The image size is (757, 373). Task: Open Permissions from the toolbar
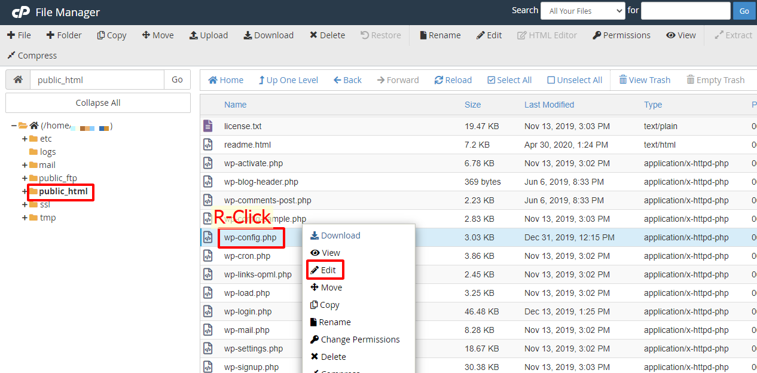point(621,35)
